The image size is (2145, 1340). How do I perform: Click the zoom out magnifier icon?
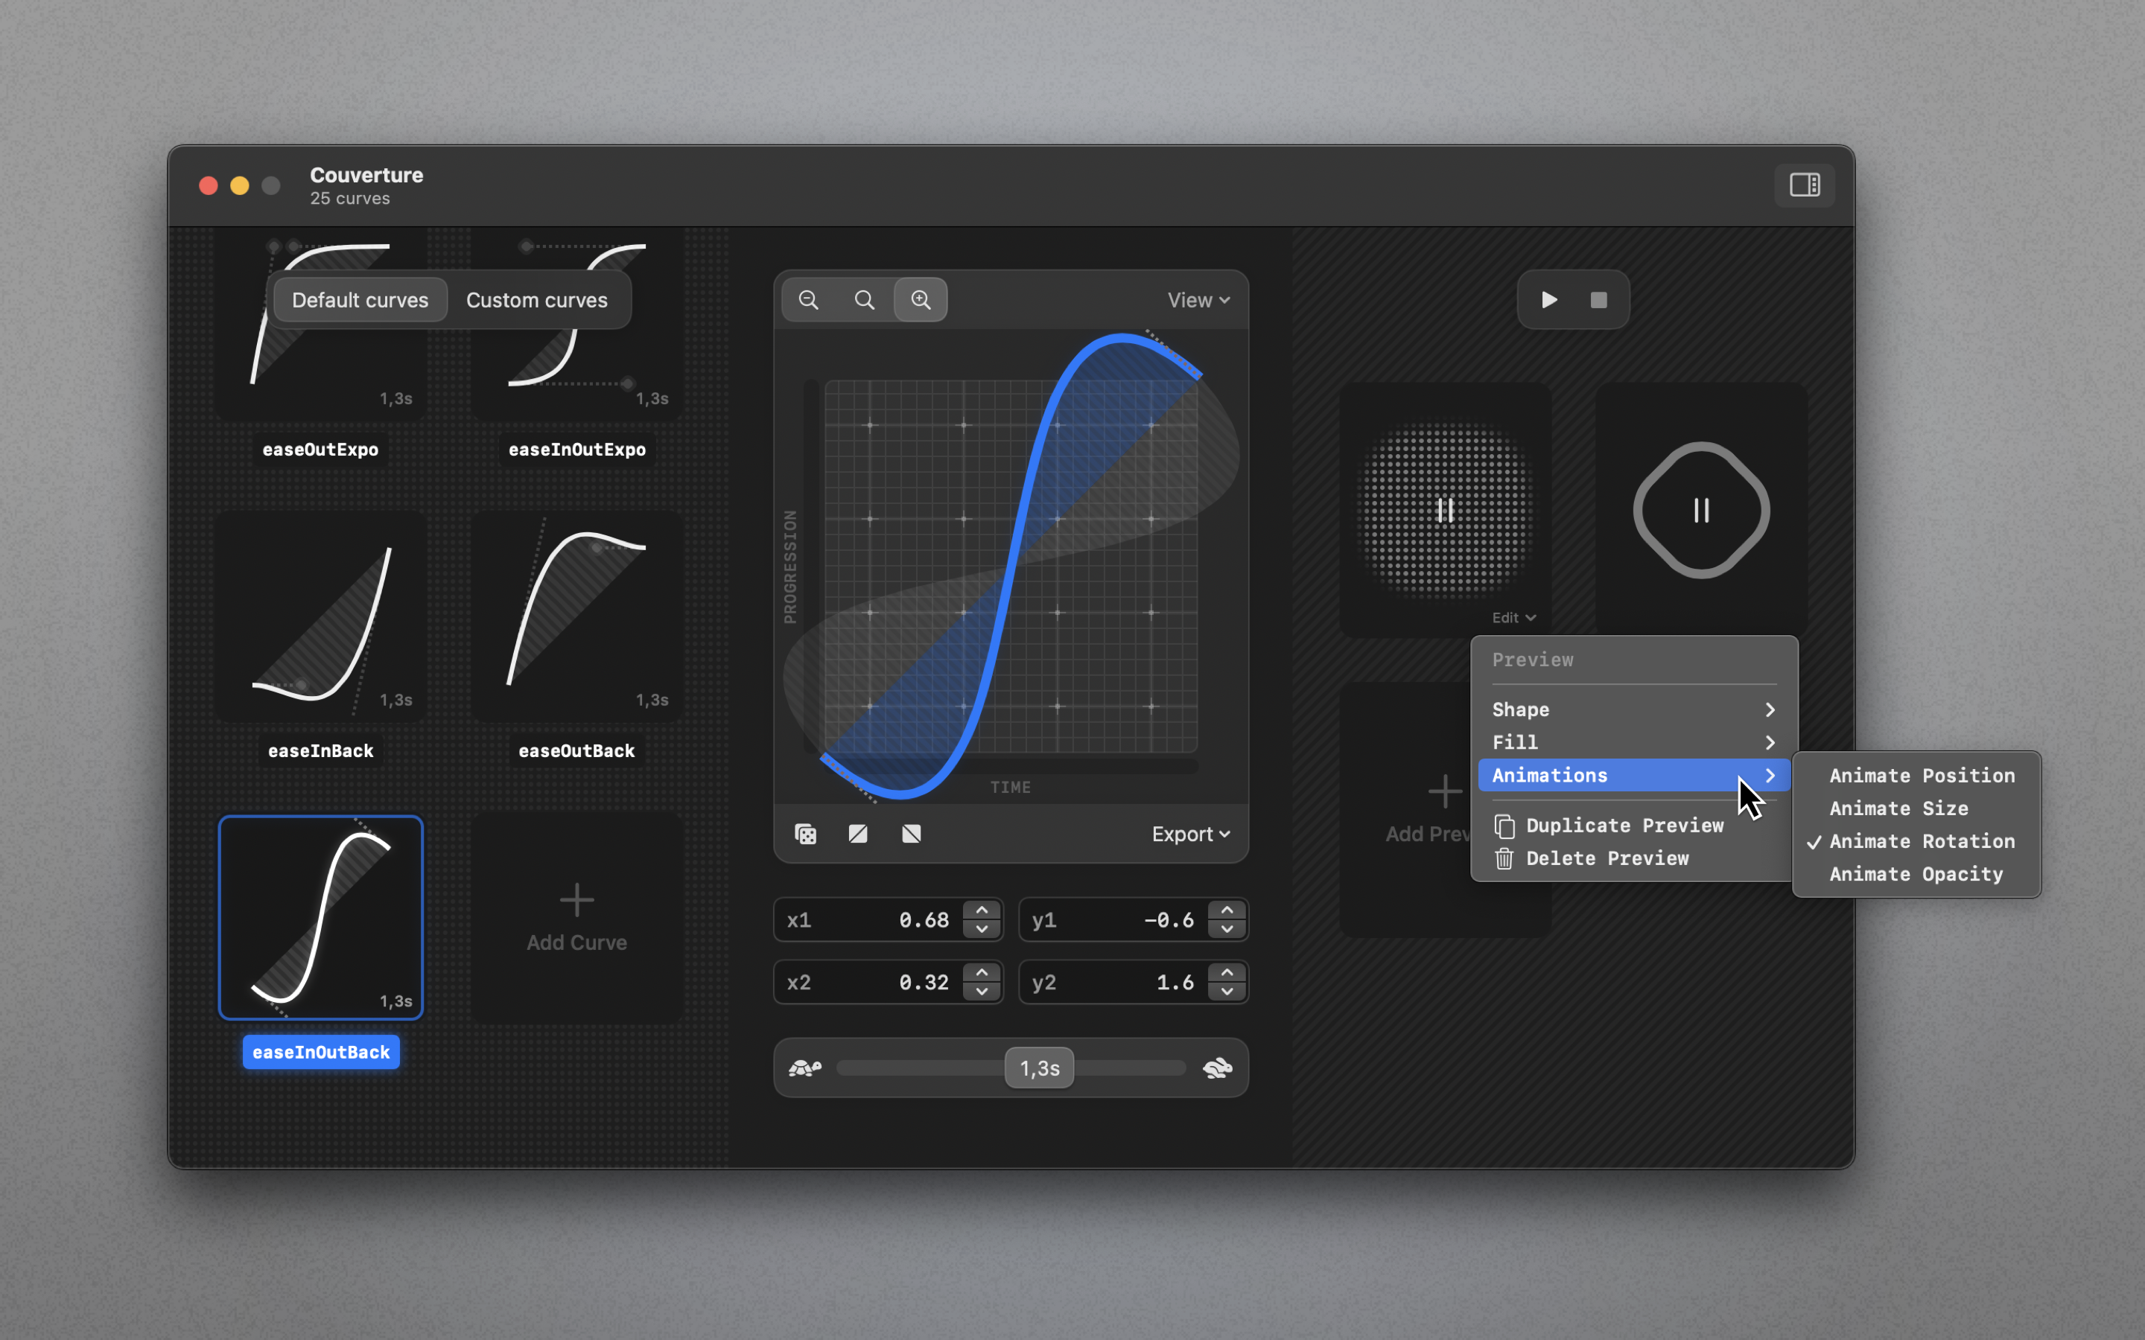808,299
